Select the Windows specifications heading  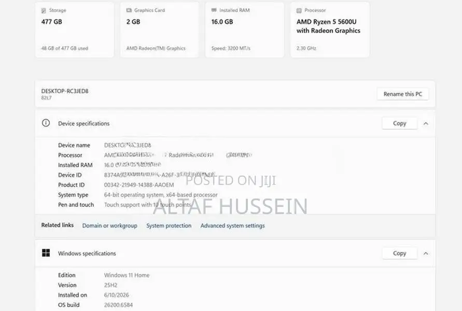pyautogui.click(x=87, y=253)
